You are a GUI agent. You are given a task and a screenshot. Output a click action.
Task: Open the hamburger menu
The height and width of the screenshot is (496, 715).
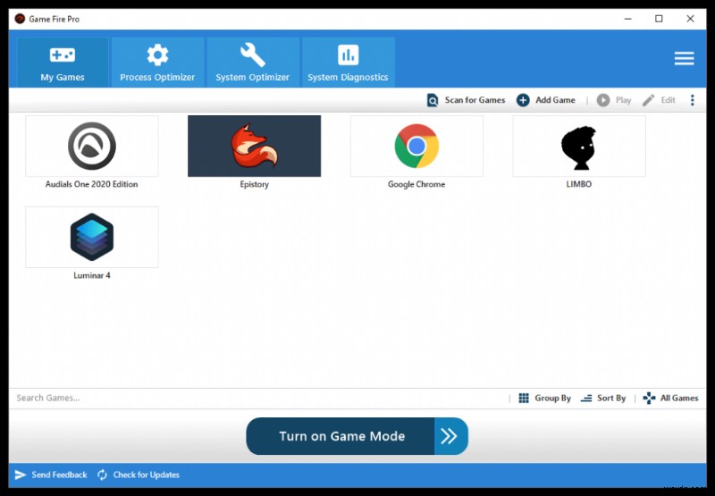tap(684, 58)
